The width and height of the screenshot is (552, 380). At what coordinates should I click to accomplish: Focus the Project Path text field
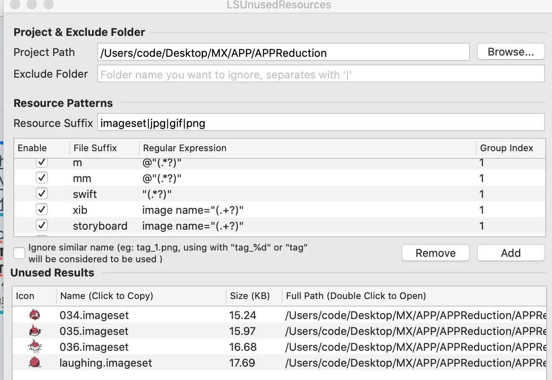pos(283,53)
